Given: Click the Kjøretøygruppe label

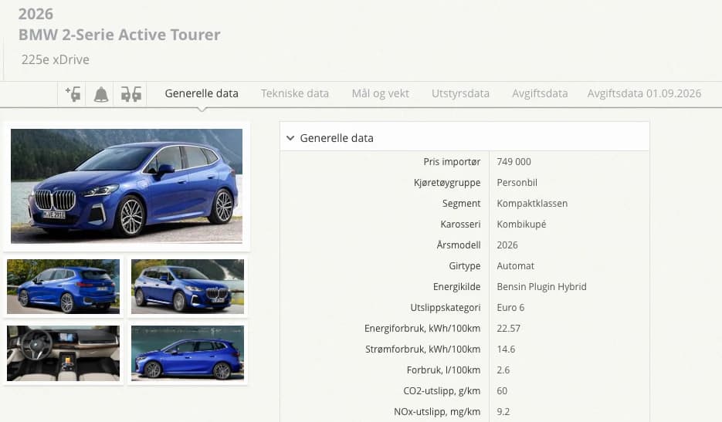Looking at the screenshot, I should (446, 183).
